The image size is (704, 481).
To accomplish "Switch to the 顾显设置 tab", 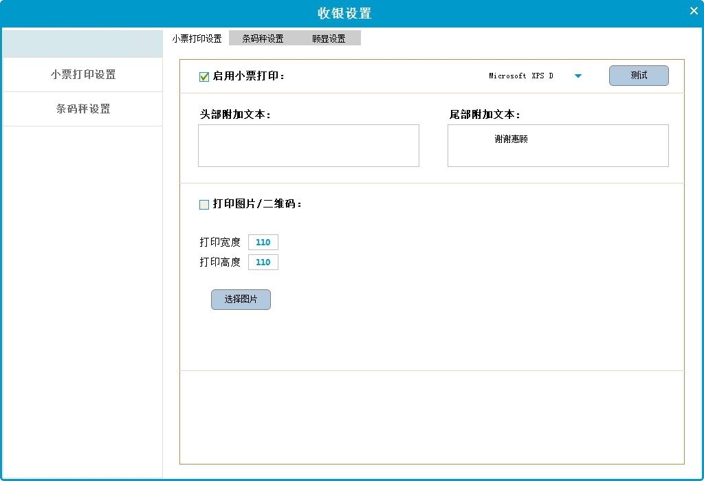I will 329,38.
